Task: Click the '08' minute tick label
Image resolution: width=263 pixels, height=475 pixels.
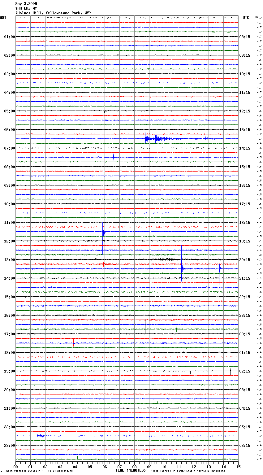Action: point(135,467)
